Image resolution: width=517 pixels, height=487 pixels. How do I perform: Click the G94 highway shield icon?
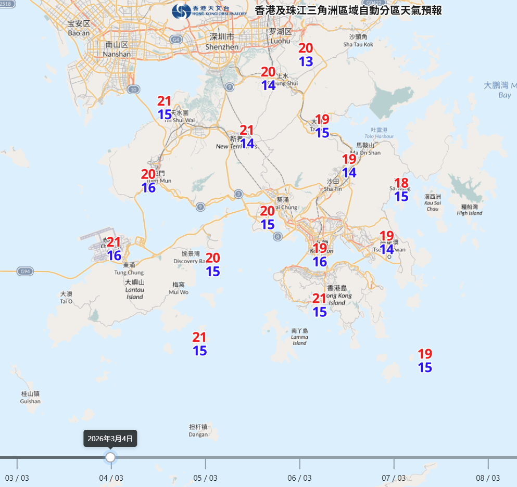25,272
